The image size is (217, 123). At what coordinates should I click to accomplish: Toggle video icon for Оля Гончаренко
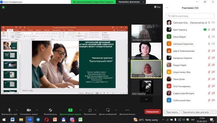click(213, 86)
